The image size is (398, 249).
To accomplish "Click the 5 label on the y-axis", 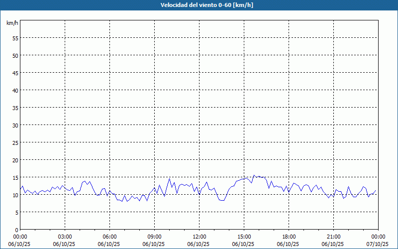I will point(16,212).
